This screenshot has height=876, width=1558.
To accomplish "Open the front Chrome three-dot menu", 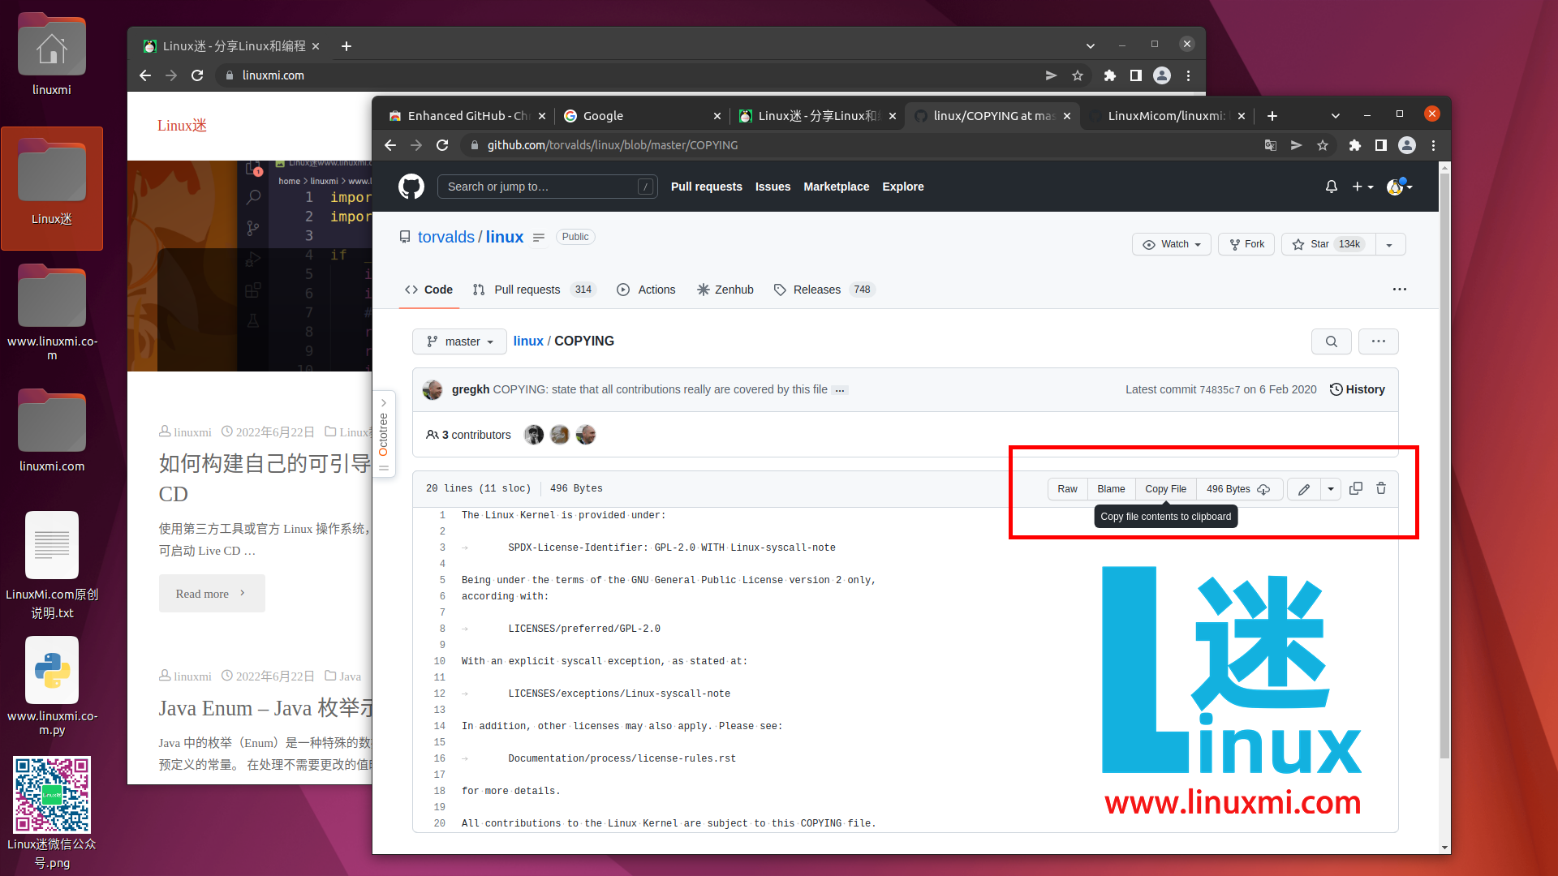I will pos(1433,145).
